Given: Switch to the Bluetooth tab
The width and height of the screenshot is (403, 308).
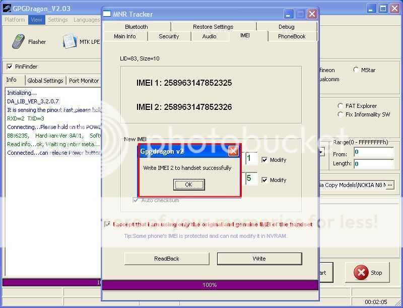Looking at the screenshot, I should point(137,27).
